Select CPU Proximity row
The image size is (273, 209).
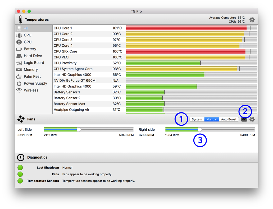click(x=155, y=63)
